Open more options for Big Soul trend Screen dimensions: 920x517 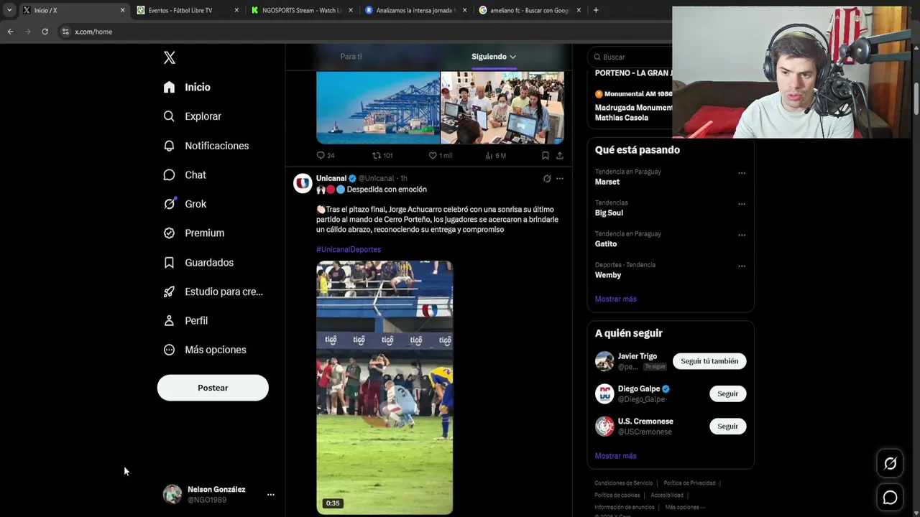click(742, 204)
